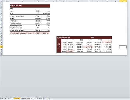Image resolution: width=130 pixels, height=100 pixels.
Task: Select the Income approach sheet tab
Action: click(x=27, y=98)
